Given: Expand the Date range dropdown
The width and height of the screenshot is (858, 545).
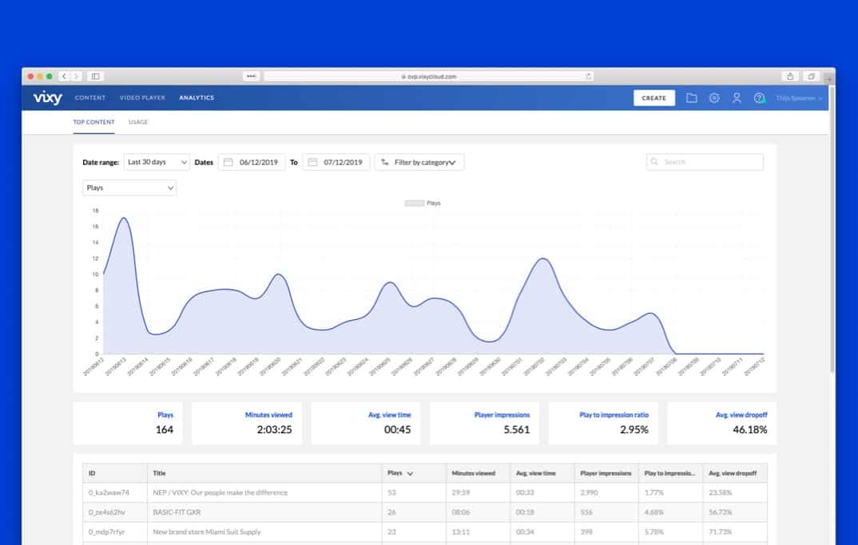Looking at the screenshot, I should (x=157, y=162).
